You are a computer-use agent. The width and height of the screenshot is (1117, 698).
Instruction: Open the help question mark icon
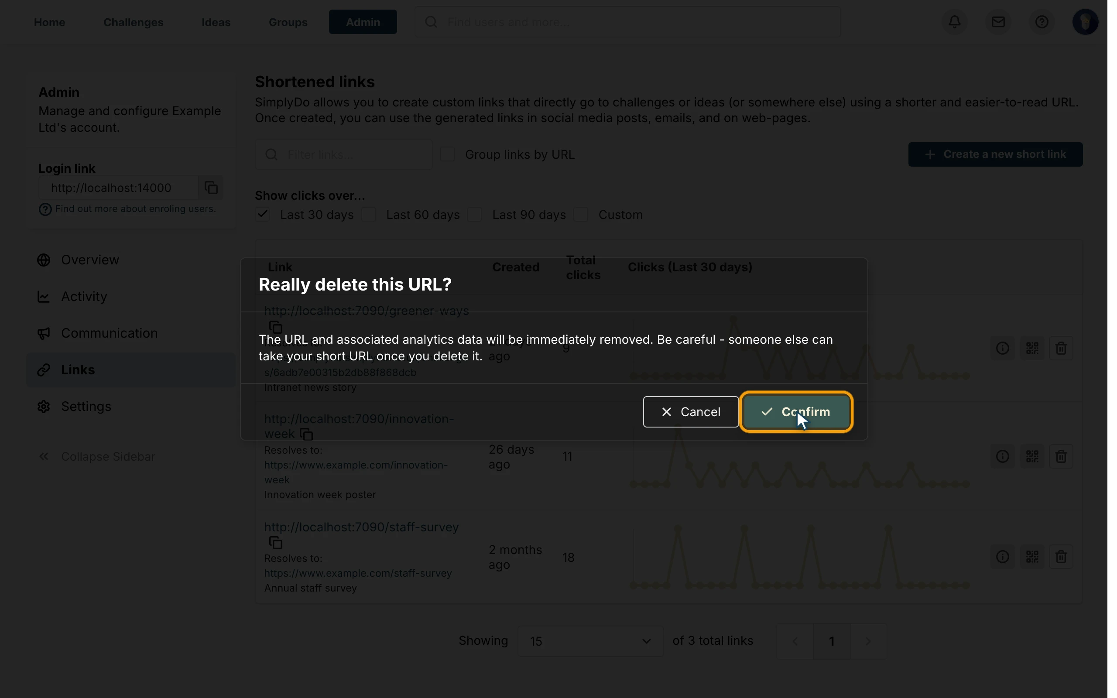[1042, 22]
